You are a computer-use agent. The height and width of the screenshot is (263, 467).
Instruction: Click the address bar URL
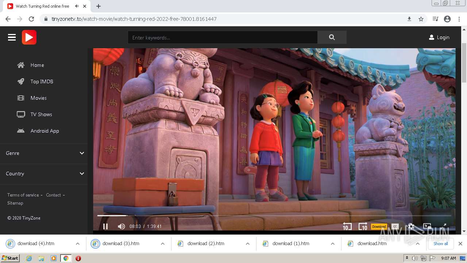(x=134, y=19)
